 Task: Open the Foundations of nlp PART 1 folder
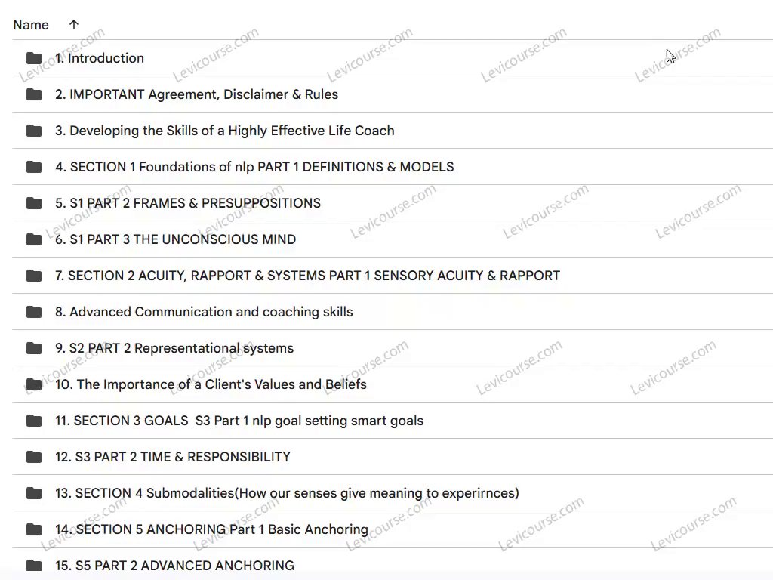[254, 167]
